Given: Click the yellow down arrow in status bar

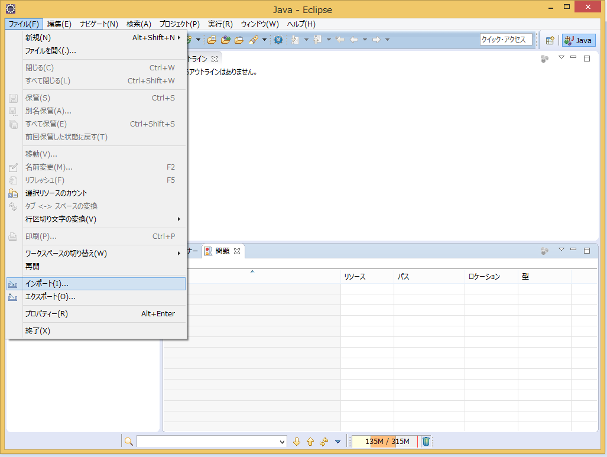Looking at the screenshot, I should (297, 442).
